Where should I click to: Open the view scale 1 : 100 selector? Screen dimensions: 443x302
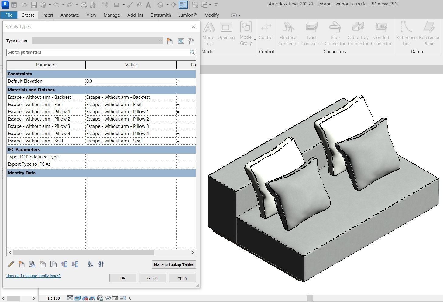pos(53,298)
